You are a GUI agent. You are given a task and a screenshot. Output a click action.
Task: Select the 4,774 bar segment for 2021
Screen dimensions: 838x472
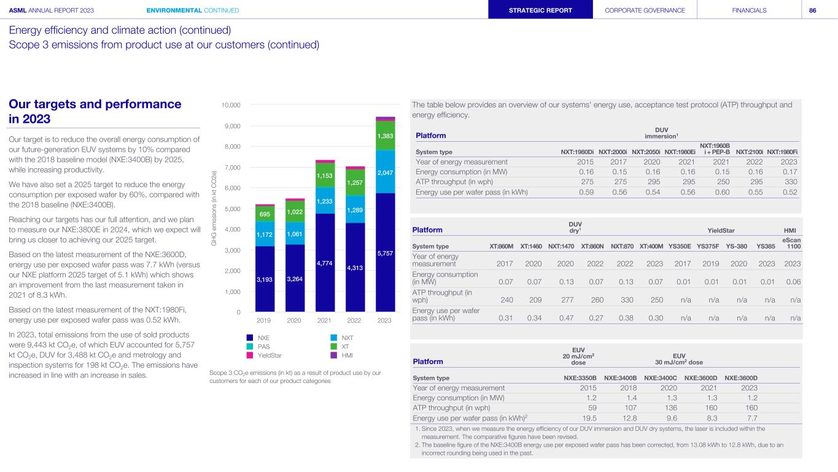pos(325,263)
